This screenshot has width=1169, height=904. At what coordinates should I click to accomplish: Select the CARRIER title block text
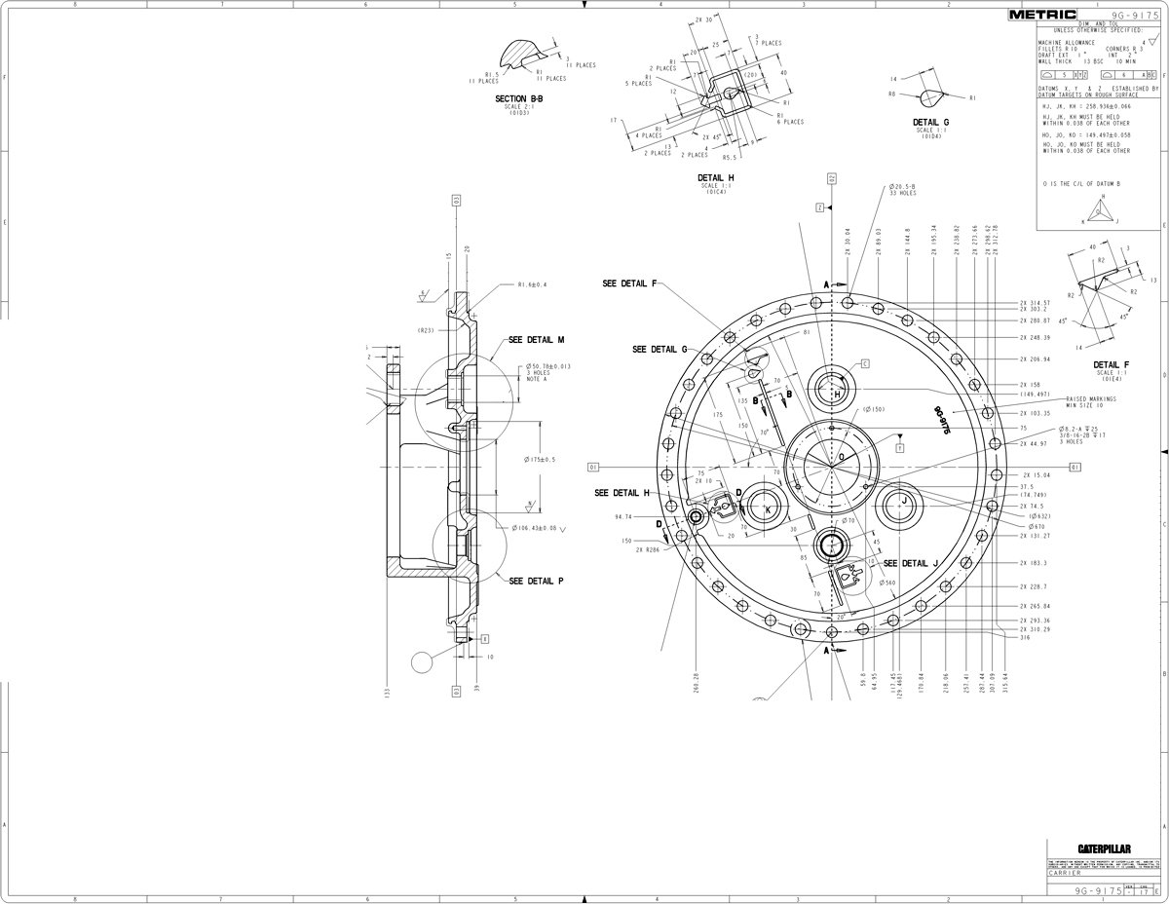coord(1064,874)
